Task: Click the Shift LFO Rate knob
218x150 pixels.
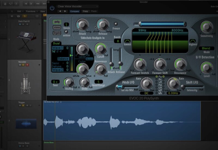Action: coord(173,83)
